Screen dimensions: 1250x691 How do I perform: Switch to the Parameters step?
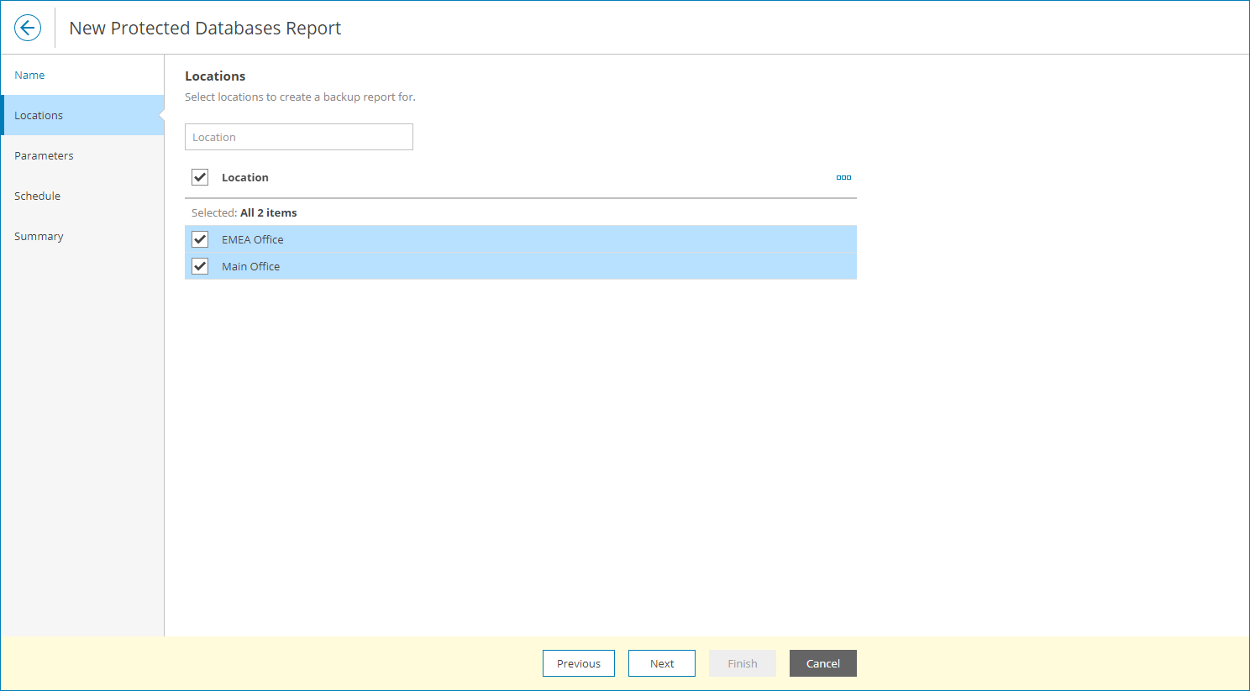[x=44, y=155]
